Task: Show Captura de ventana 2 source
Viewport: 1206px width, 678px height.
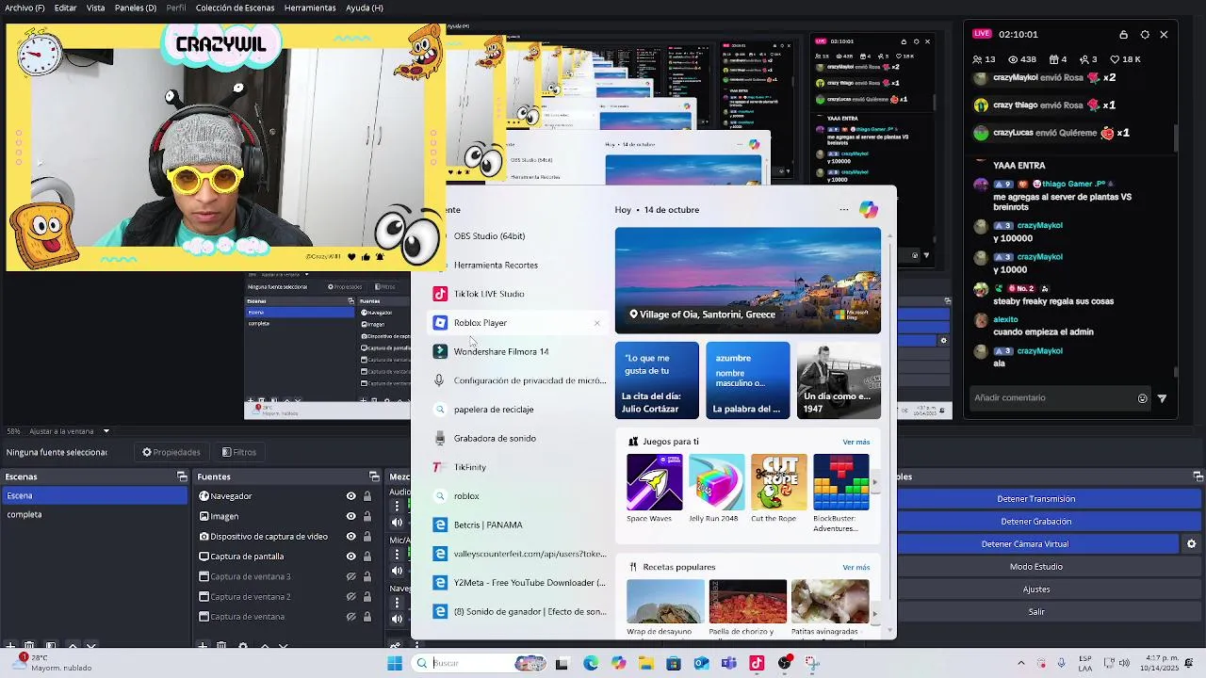Action: pos(351,597)
